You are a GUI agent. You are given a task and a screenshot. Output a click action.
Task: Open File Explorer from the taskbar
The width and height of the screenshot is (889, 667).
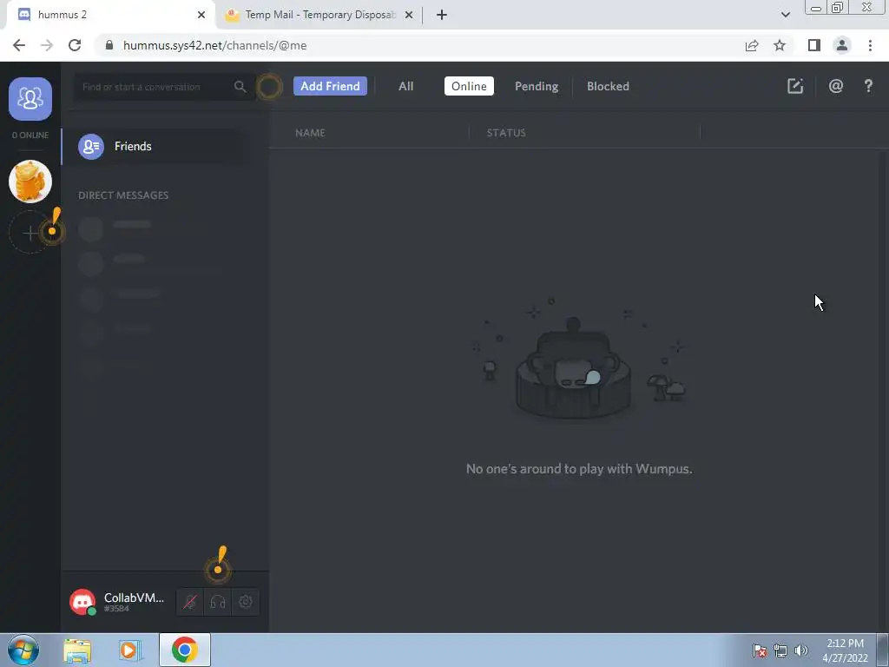click(x=77, y=650)
